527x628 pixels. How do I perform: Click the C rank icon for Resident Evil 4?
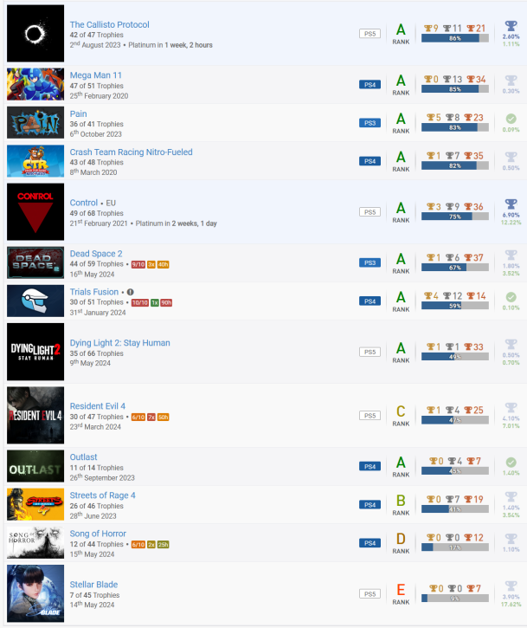coord(401,411)
